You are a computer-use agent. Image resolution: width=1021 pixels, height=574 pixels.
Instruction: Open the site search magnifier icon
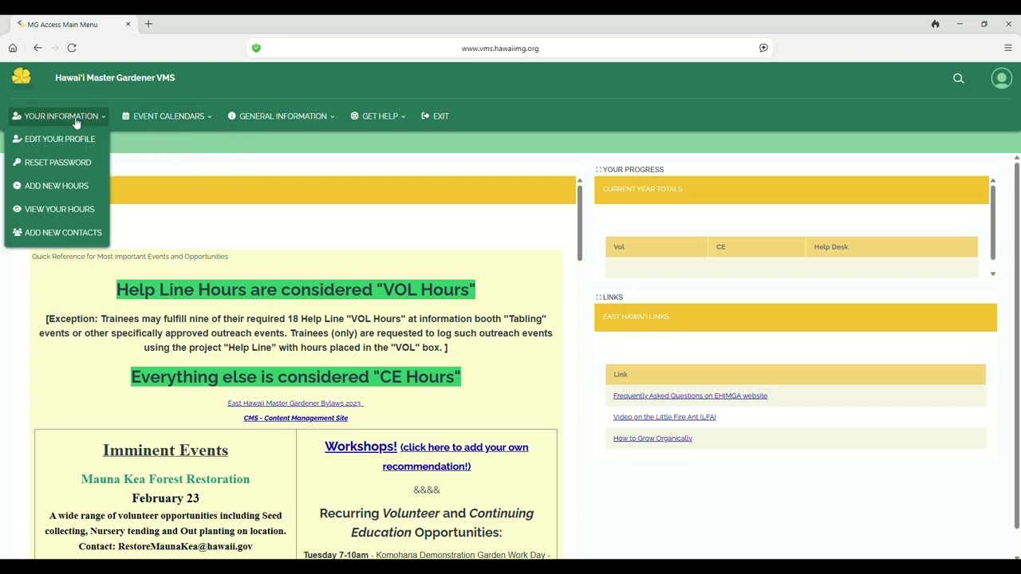959,78
